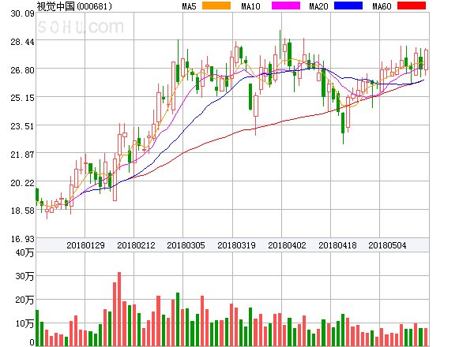
Task: Click the last red candlestick on right edge
Action: [427, 60]
